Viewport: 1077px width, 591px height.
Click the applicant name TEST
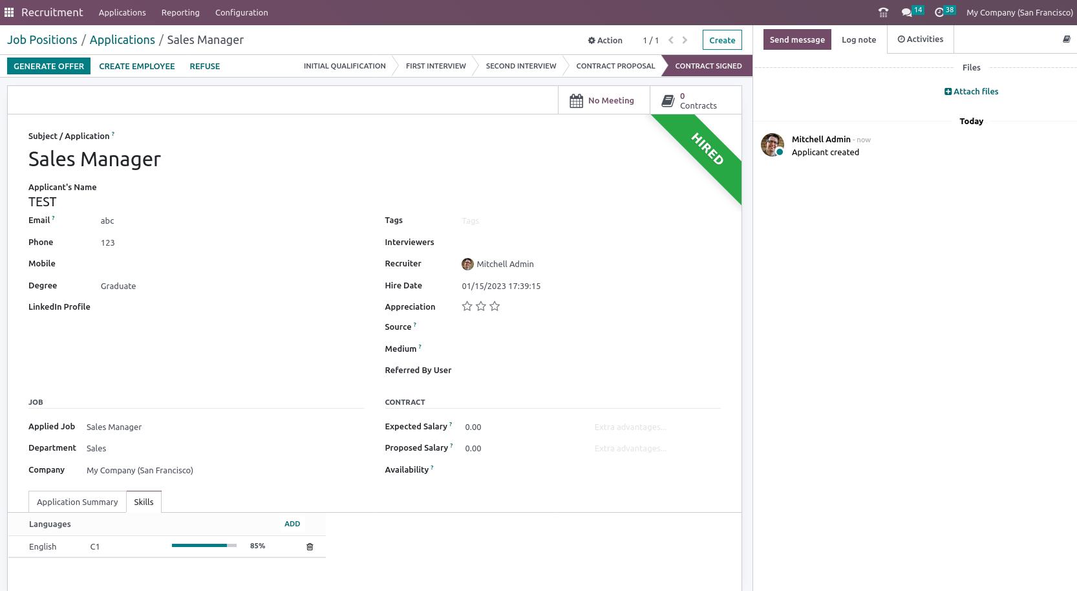pyautogui.click(x=42, y=202)
